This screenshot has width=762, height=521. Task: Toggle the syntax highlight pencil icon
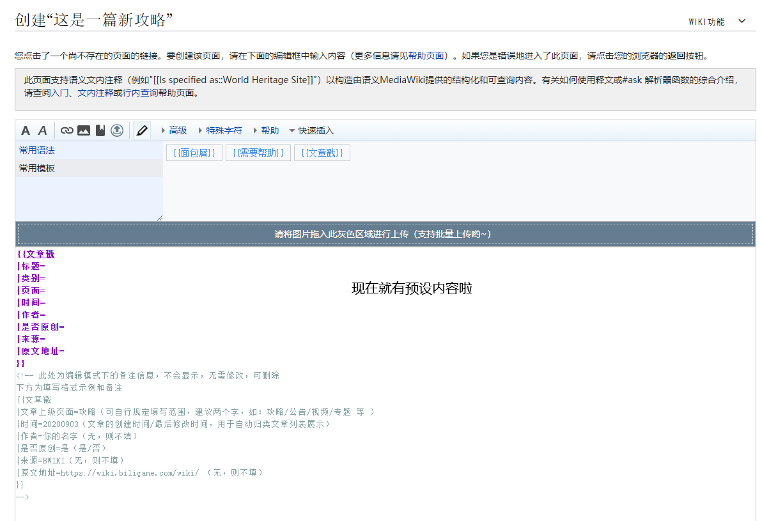point(142,130)
